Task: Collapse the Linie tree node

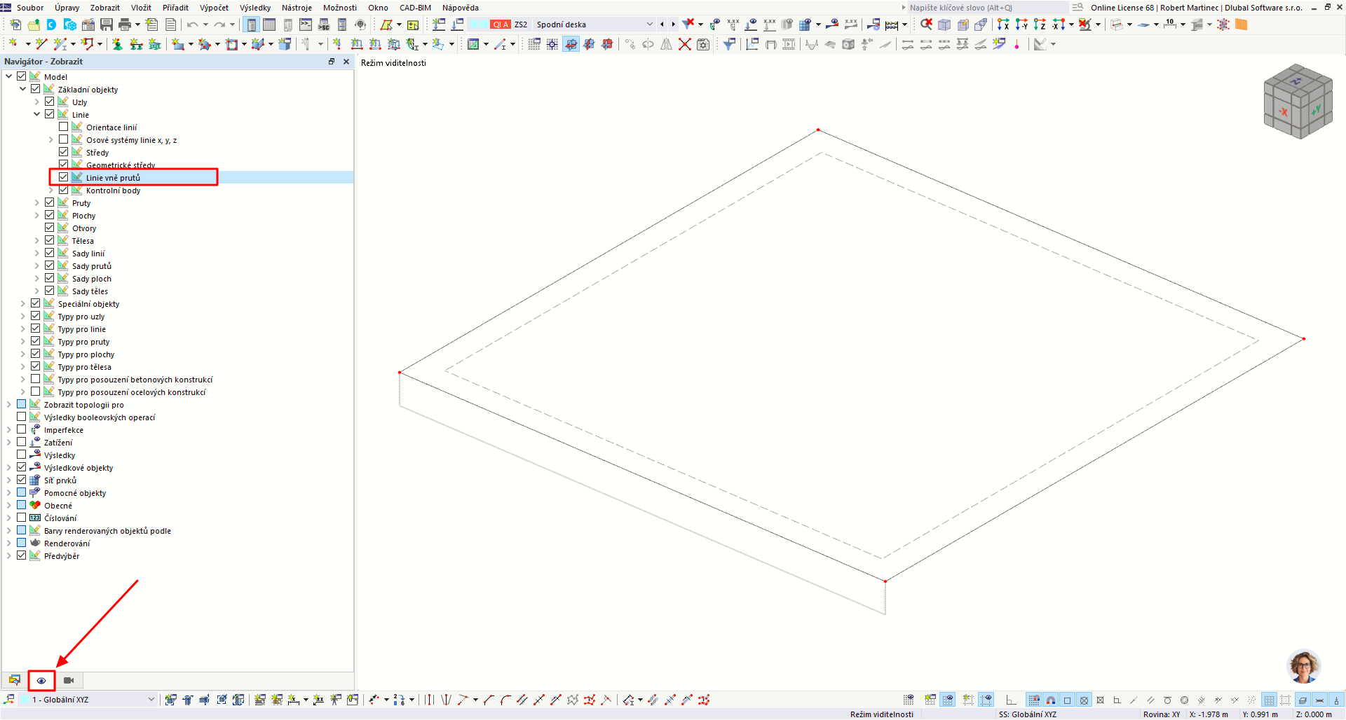Action: (36, 113)
